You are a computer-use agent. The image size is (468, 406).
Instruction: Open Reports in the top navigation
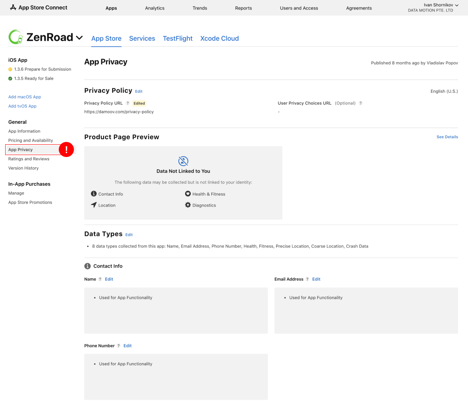(244, 8)
